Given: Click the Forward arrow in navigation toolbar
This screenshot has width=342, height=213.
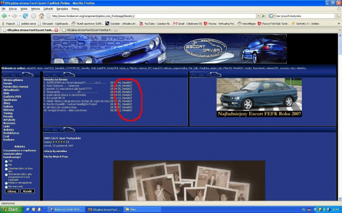Looking at the screenshot, I should click(14, 16).
